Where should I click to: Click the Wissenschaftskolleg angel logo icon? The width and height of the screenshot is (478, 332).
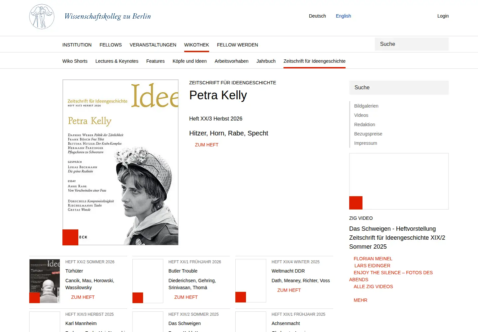point(42,17)
